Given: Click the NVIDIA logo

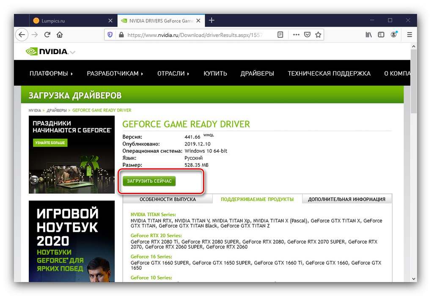Looking at the screenshot, I should pyautogui.click(x=47, y=52).
